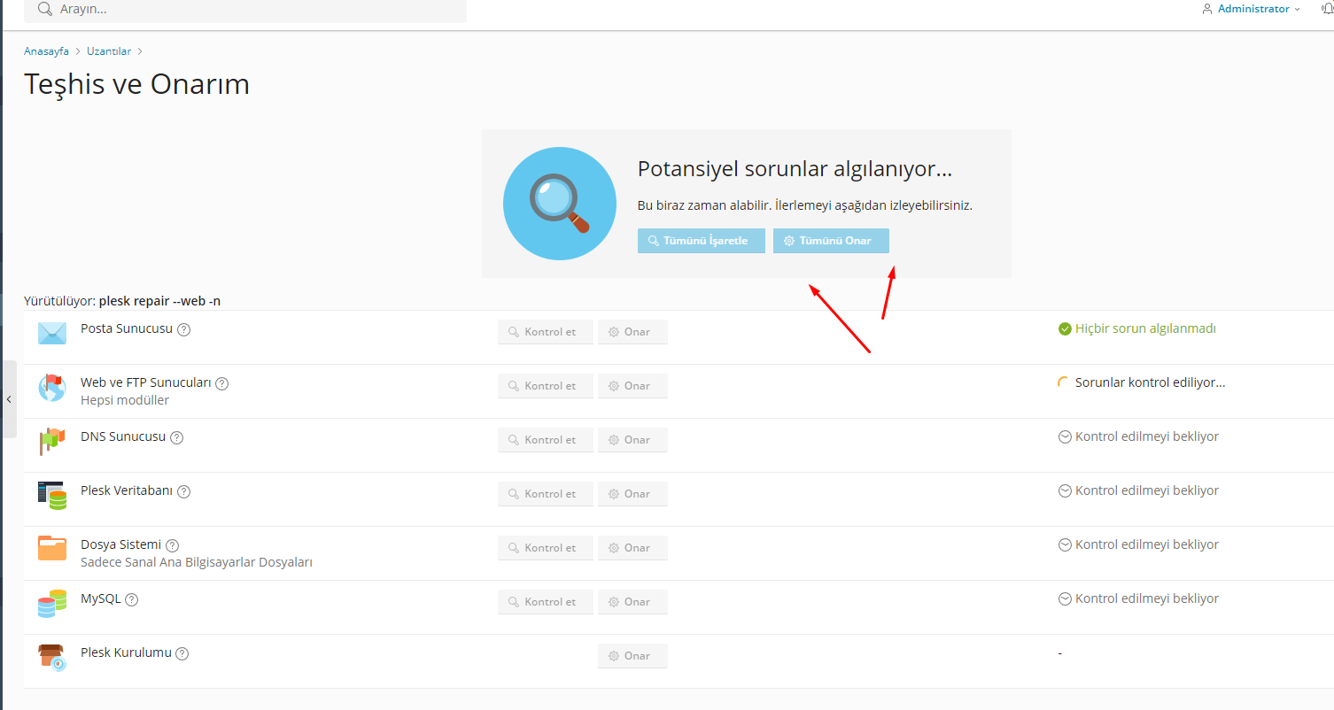The height and width of the screenshot is (710, 1334).
Task: Click the large magnifying glass diagnostic icon
Action: [x=560, y=204]
